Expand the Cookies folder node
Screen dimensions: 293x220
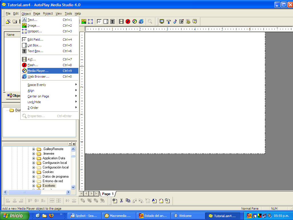pos(34,172)
